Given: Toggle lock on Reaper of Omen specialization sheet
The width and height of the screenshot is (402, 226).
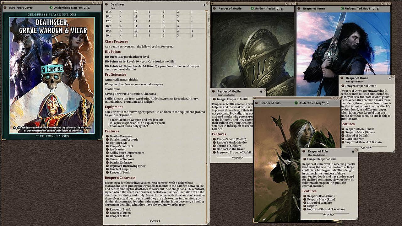Looking at the screenshot, I should (x=389, y=78).
